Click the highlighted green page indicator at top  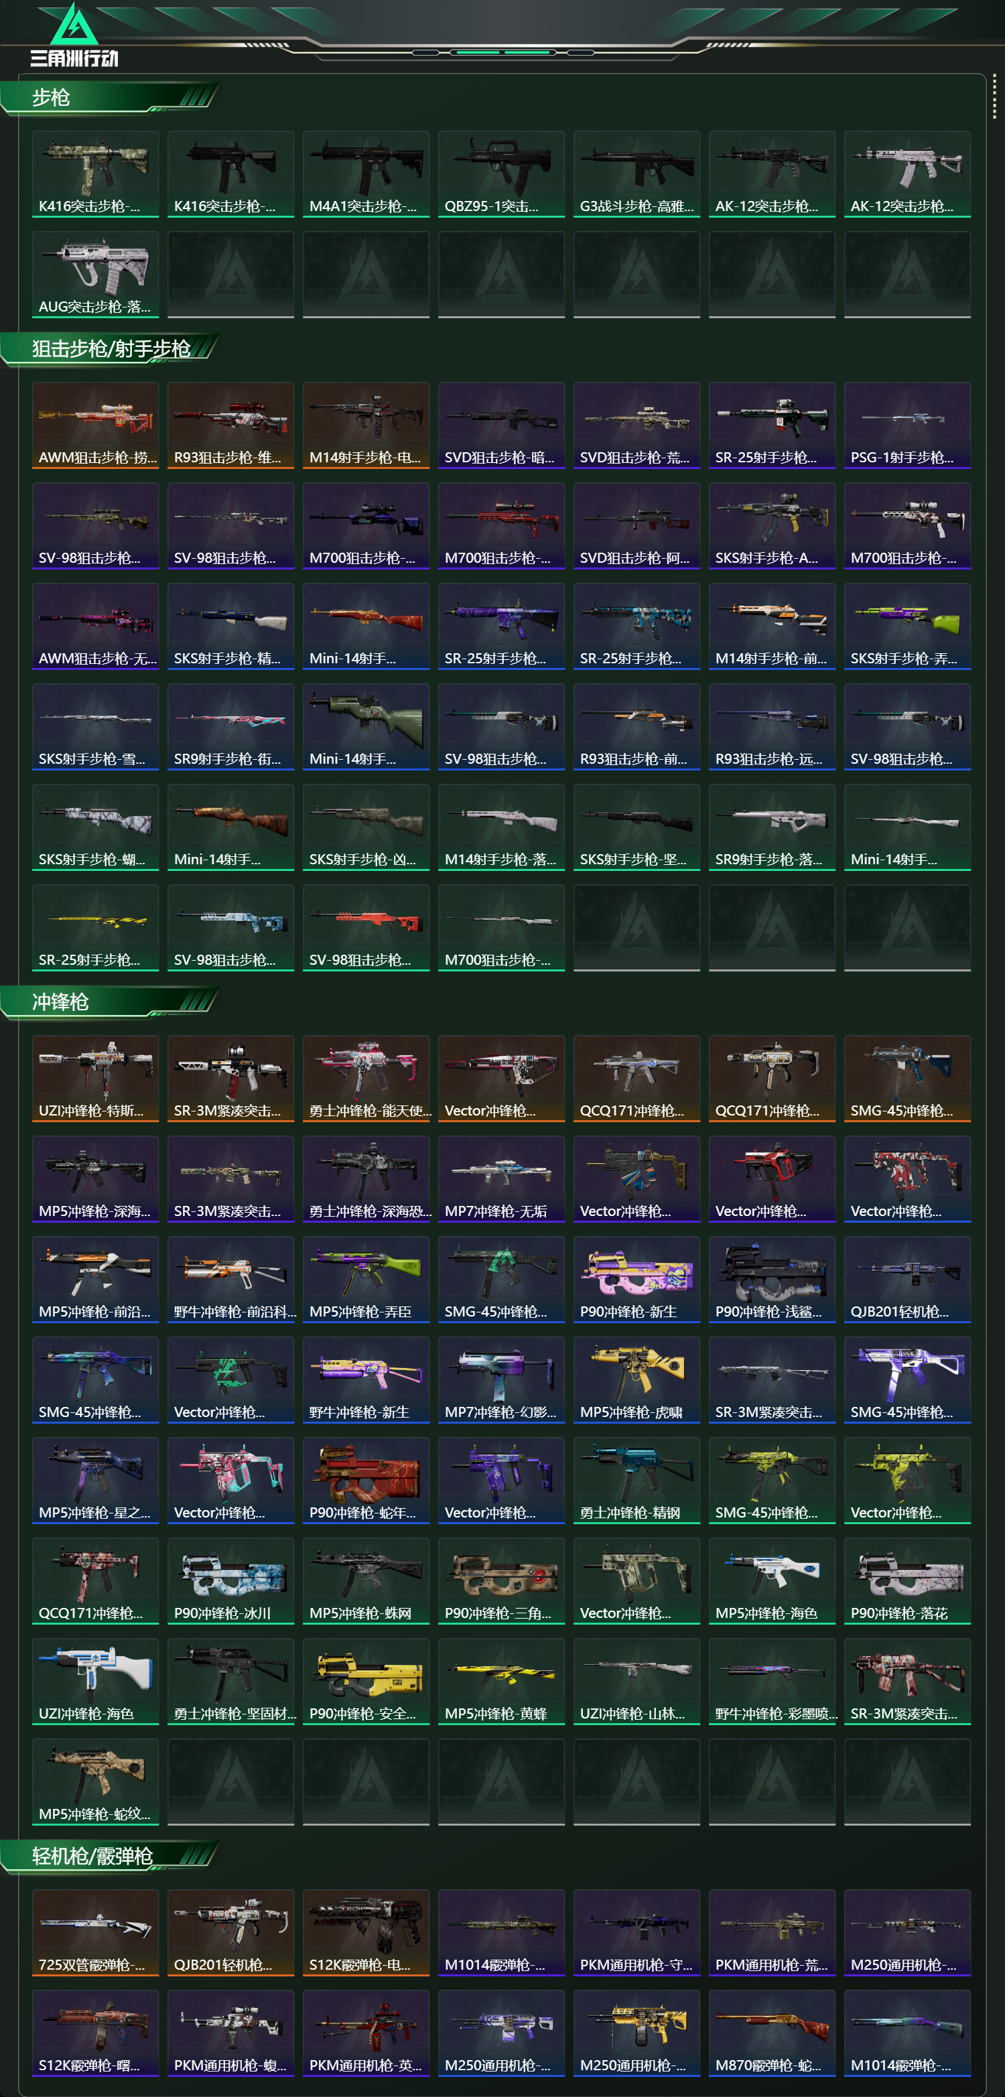point(503,52)
